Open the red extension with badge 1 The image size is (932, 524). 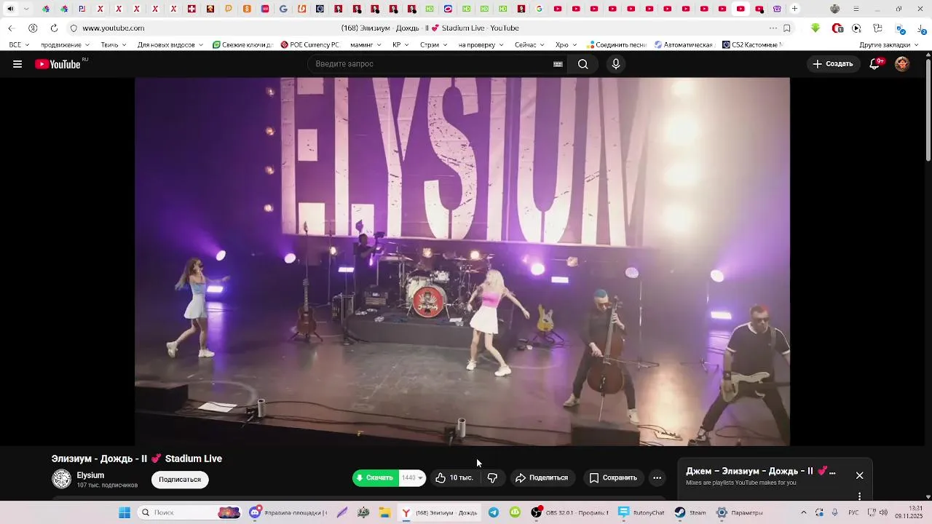click(x=837, y=28)
